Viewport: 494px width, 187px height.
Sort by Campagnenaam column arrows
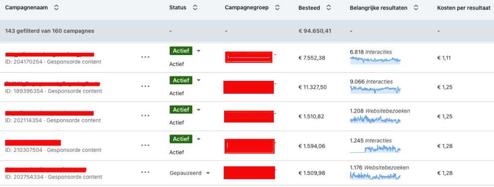click(x=56, y=8)
